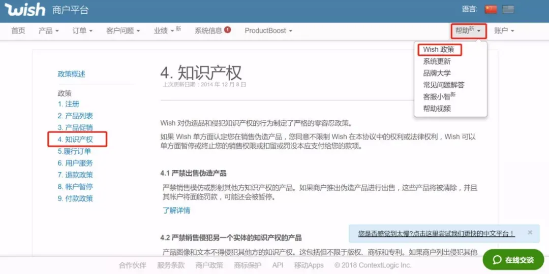Open policy section 4. 知识产权
Screen dimensions: 549x274
click(x=75, y=140)
